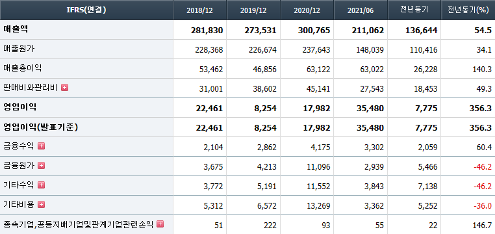
Task: Click the 금융원가 row label
Action: point(19,166)
